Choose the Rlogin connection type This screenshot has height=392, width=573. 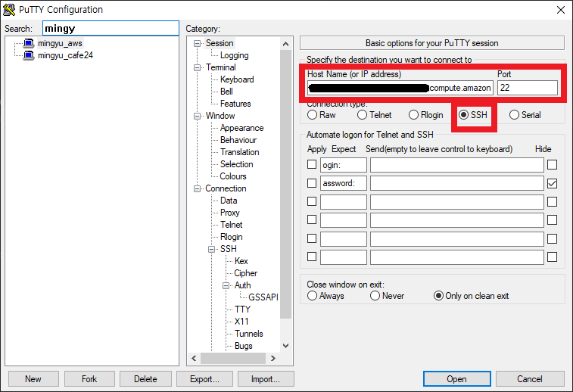pos(413,115)
